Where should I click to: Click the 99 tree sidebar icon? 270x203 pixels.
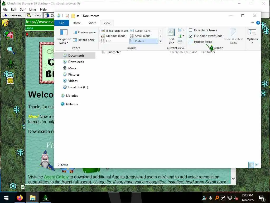coord(11,63)
